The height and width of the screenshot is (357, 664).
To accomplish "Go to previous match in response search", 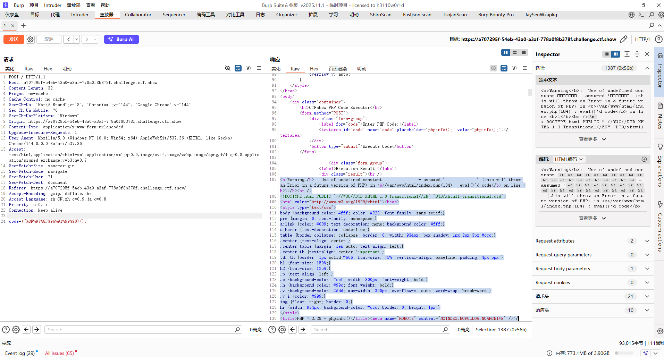I will coord(293,330).
